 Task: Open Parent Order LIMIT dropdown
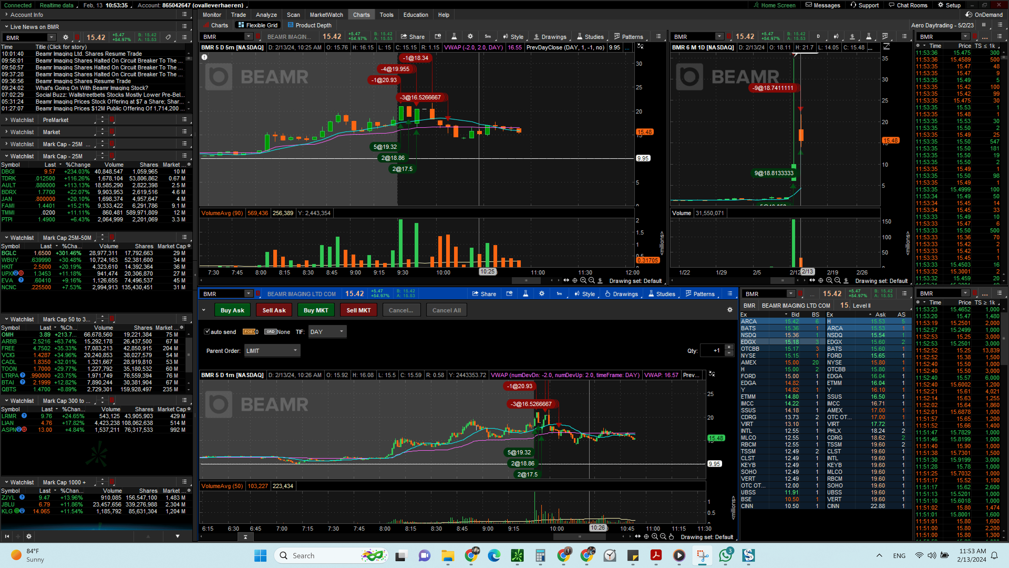pyautogui.click(x=272, y=351)
